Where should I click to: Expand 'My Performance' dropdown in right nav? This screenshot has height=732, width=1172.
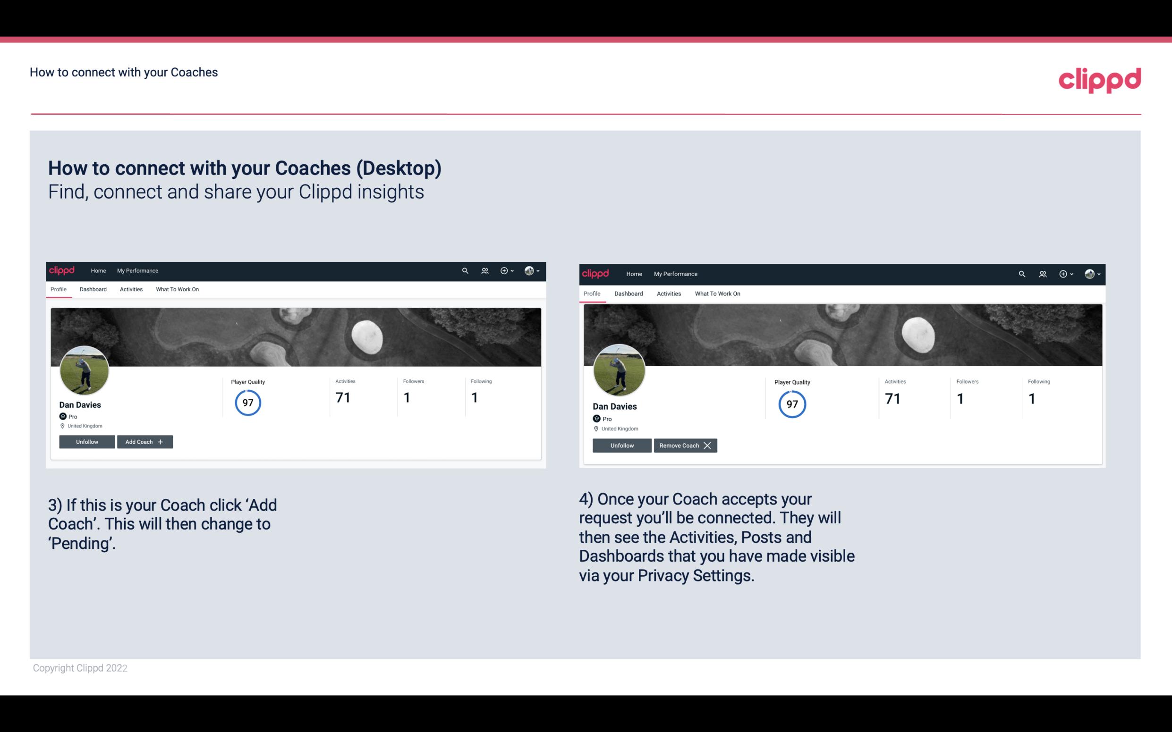[675, 273]
